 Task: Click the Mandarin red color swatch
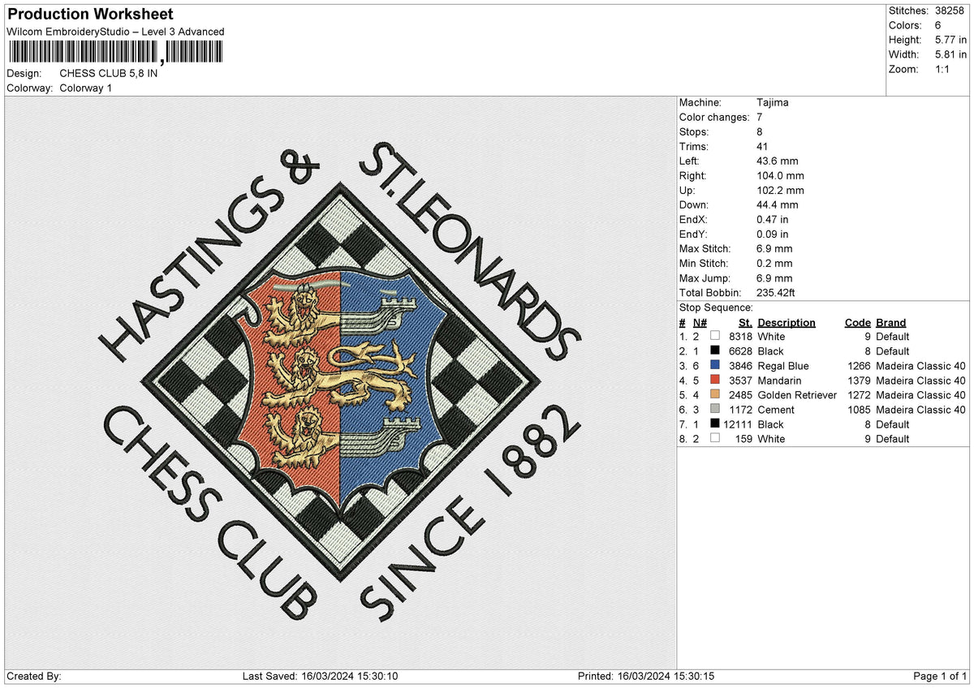pos(715,380)
